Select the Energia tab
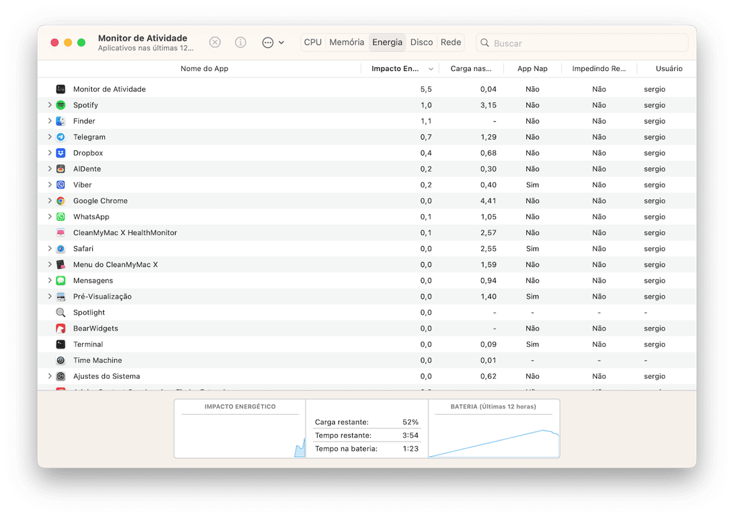This screenshot has width=734, height=517. coord(387,42)
